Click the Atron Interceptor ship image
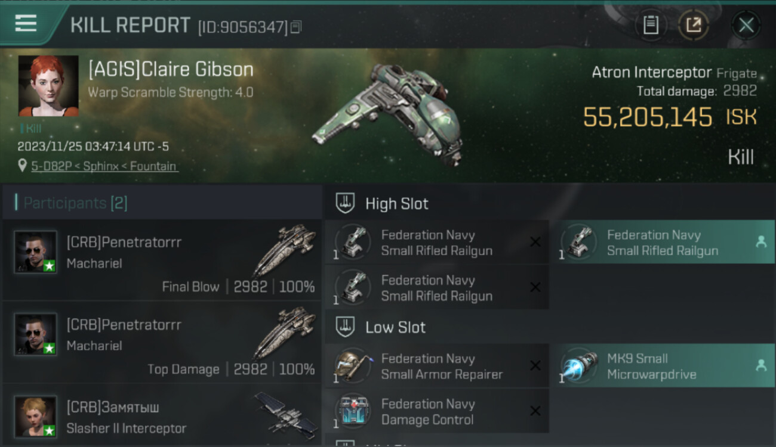This screenshot has width=776, height=447. [388, 113]
